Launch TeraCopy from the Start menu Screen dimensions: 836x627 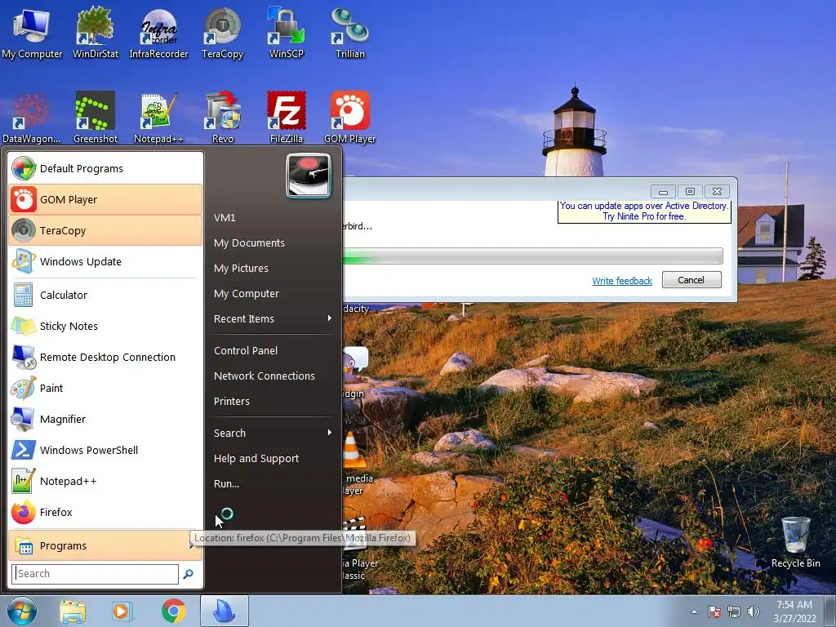click(105, 230)
